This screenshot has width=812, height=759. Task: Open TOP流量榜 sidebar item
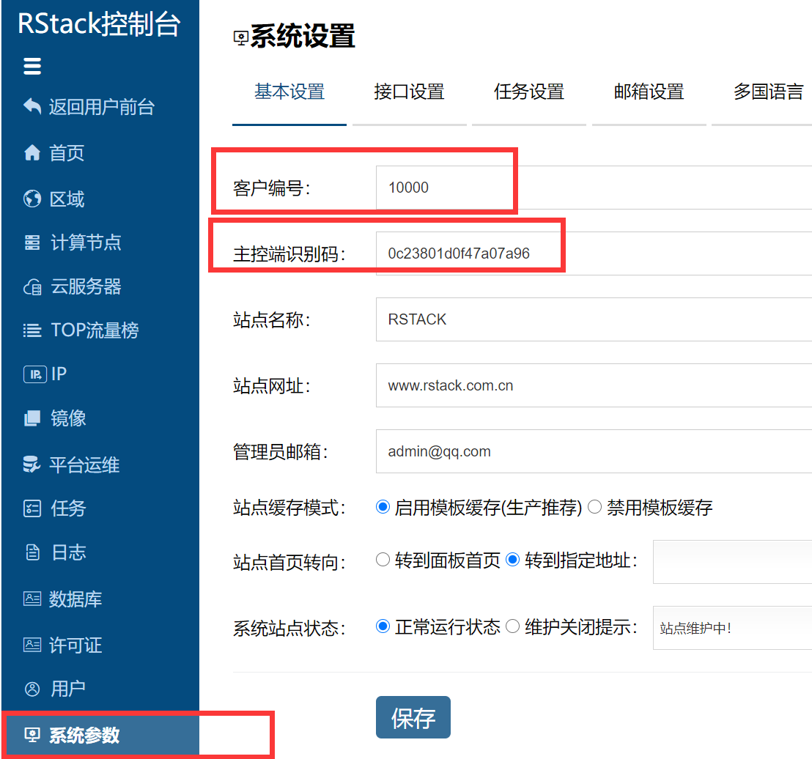(95, 330)
